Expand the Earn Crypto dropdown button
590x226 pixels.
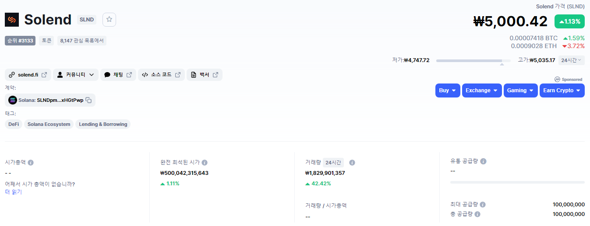[x=562, y=90]
